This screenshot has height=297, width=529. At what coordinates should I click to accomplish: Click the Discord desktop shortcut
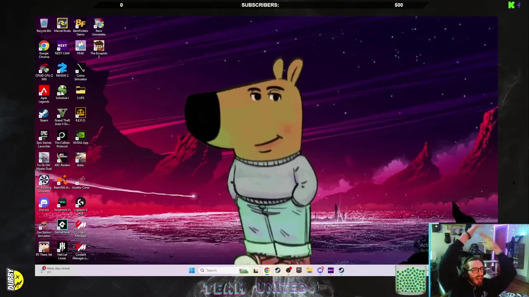click(44, 204)
